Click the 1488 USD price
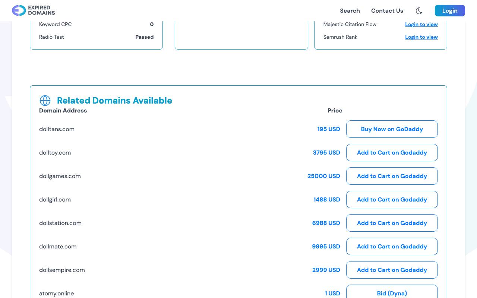The image size is (477, 298). click(327, 200)
